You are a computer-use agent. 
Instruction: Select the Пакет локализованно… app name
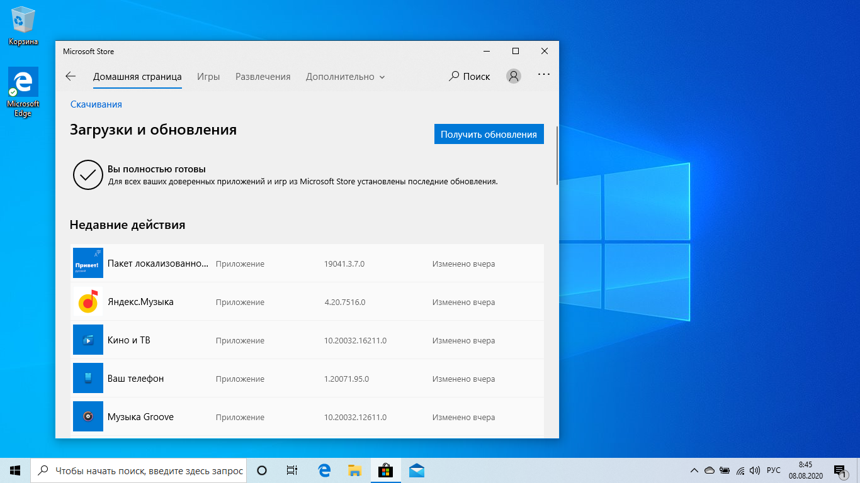158,264
